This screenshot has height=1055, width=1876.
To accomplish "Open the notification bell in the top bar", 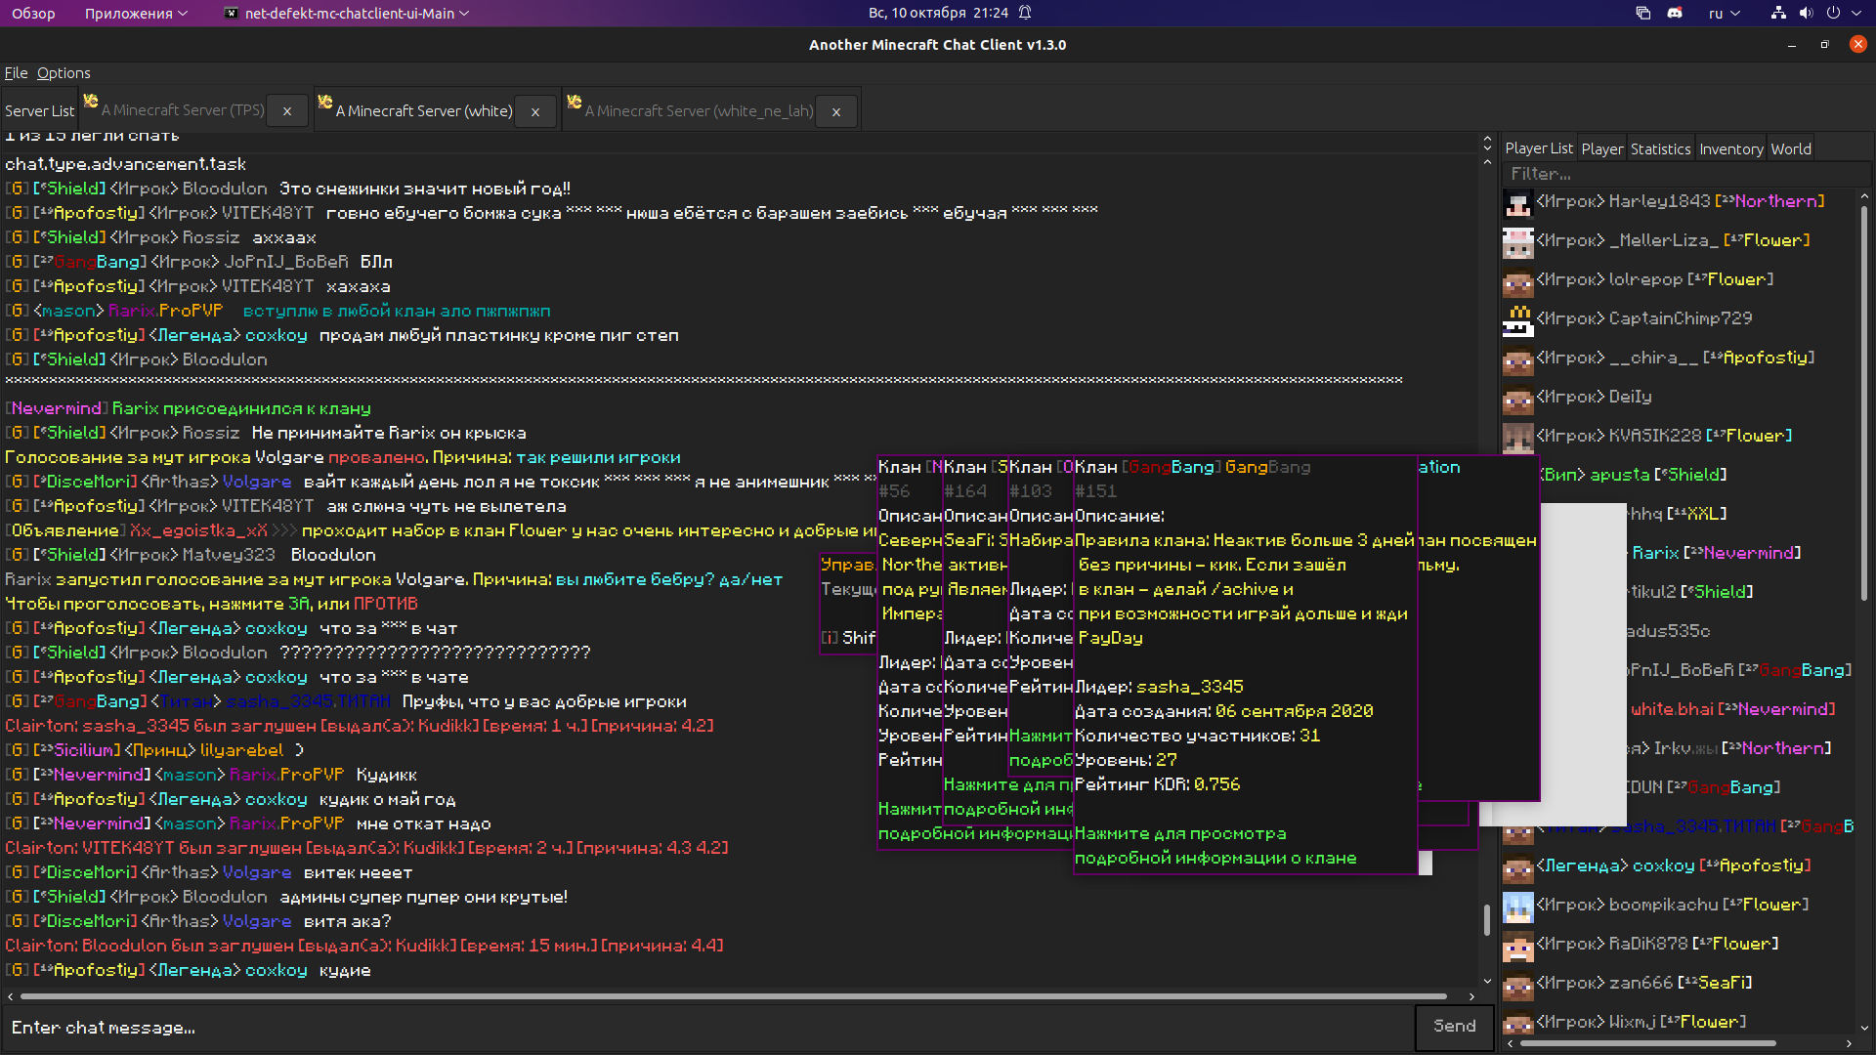I will 1025,13.
